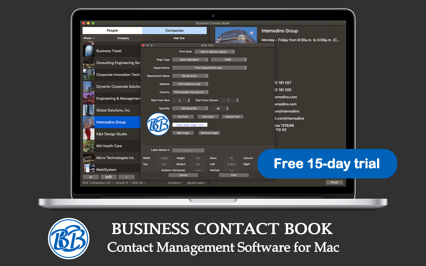Click the large BB logo beside title

(69, 239)
